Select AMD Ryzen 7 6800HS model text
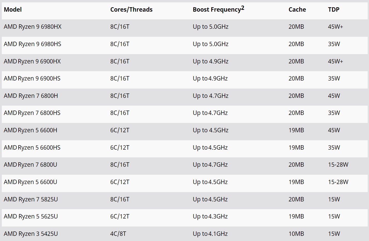Screen dimensions: 369x241 pyautogui.click(x=32, y=113)
